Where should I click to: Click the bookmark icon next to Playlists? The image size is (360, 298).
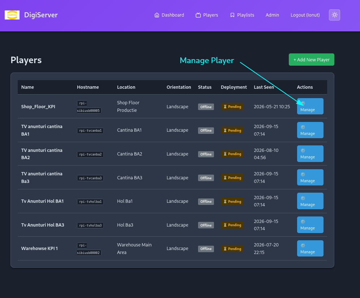(x=232, y=15)
